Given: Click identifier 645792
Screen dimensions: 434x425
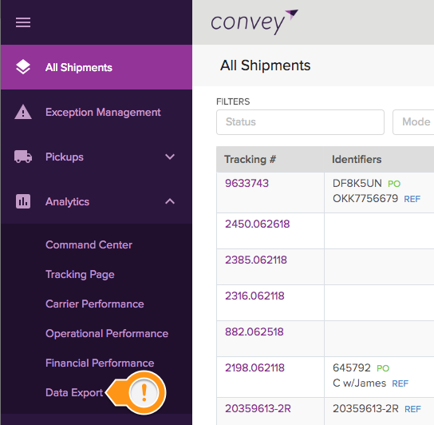Looking at the screenshot, I should pos(352,368).
